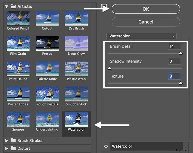Select the Sponge filter thumbnail
This screenshot has width=193, height=153.
(x=18, y=119)
